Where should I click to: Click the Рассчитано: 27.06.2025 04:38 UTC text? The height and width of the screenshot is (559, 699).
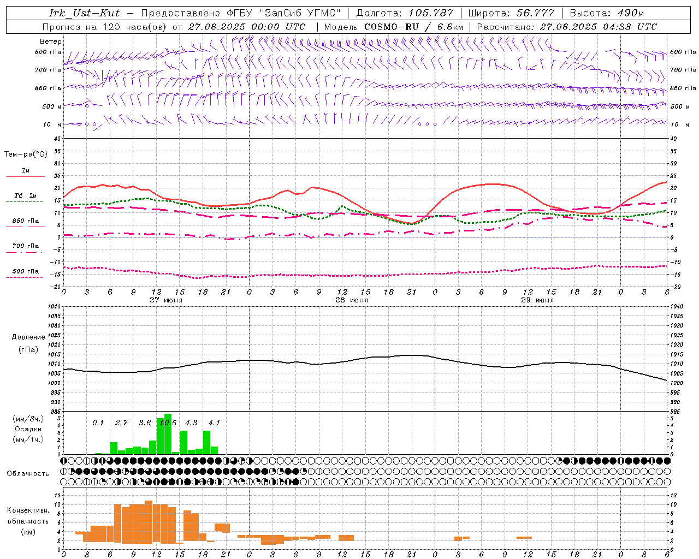tap(567, 27)
